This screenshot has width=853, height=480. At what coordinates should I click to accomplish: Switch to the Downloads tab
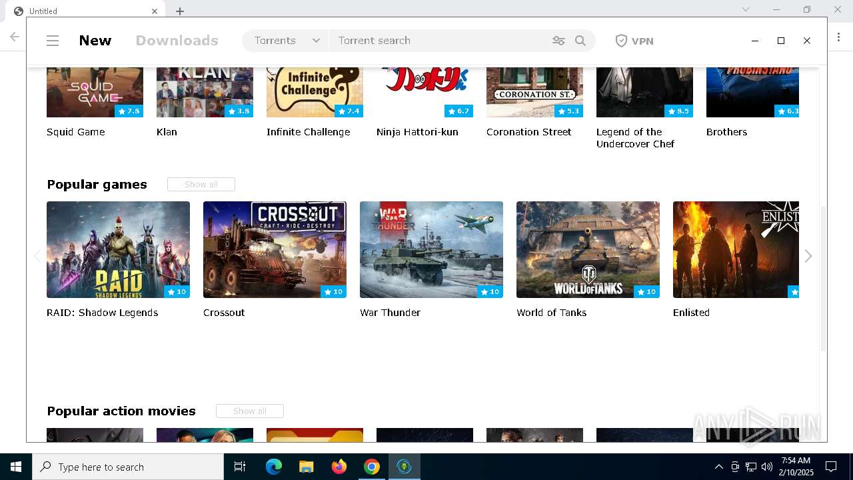(x=177, y=41)
